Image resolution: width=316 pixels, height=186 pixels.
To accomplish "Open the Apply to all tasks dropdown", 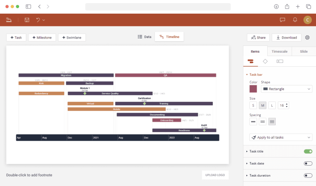I will (x=280, y=137).
